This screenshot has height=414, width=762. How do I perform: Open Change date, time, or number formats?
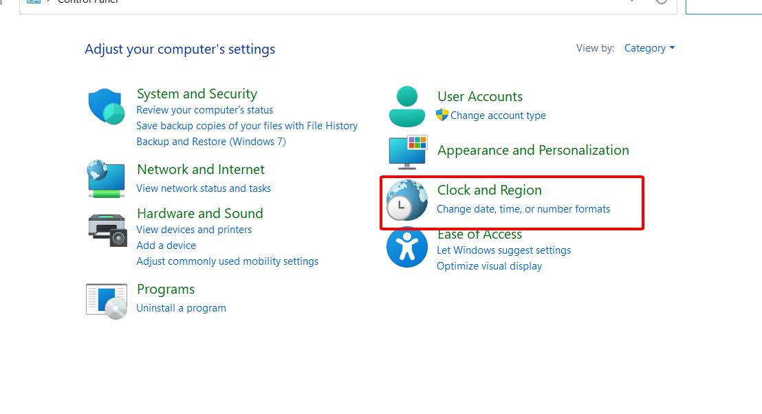point(523,209)
